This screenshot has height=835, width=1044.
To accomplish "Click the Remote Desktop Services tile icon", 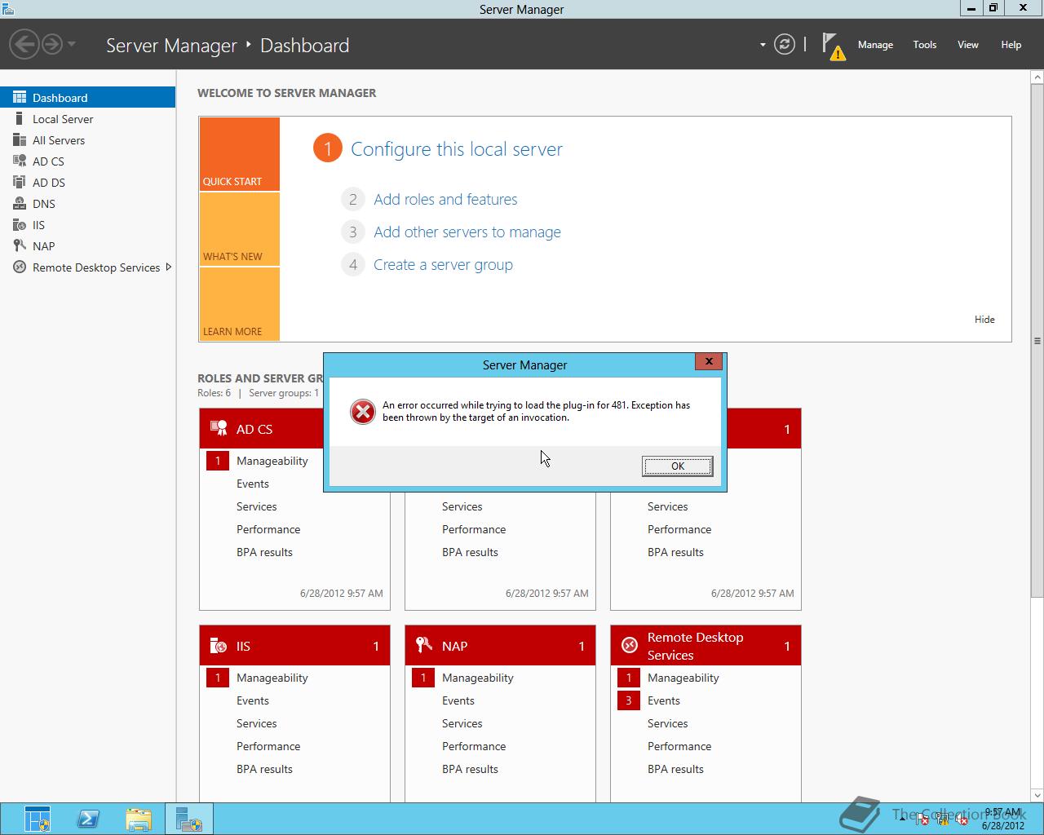I will (629, 645).
